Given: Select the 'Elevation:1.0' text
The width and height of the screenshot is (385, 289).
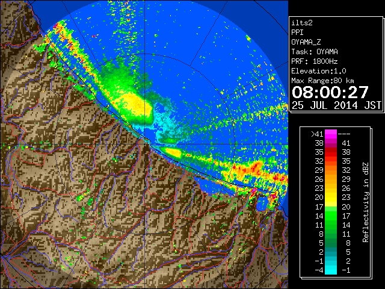Looking at the screenshot, I should (x=319, y=71).
